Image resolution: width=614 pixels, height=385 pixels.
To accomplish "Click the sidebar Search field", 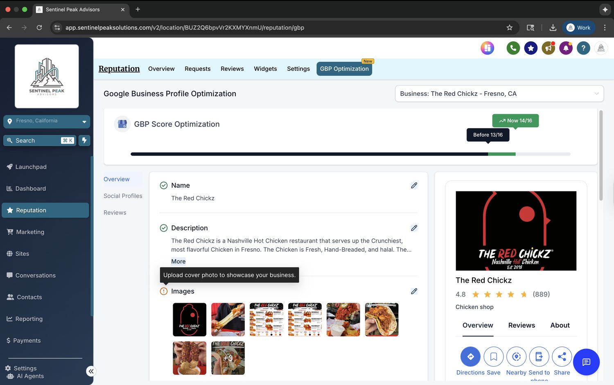I will point(40,140).
